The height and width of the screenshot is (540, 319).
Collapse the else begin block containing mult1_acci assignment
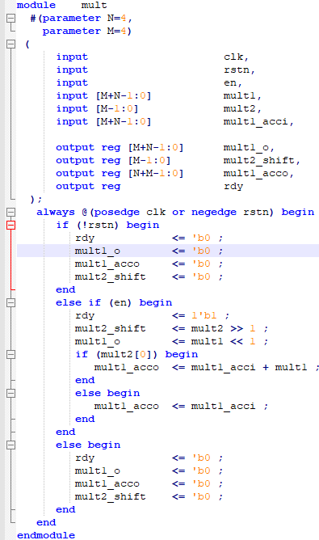[11, 393]
